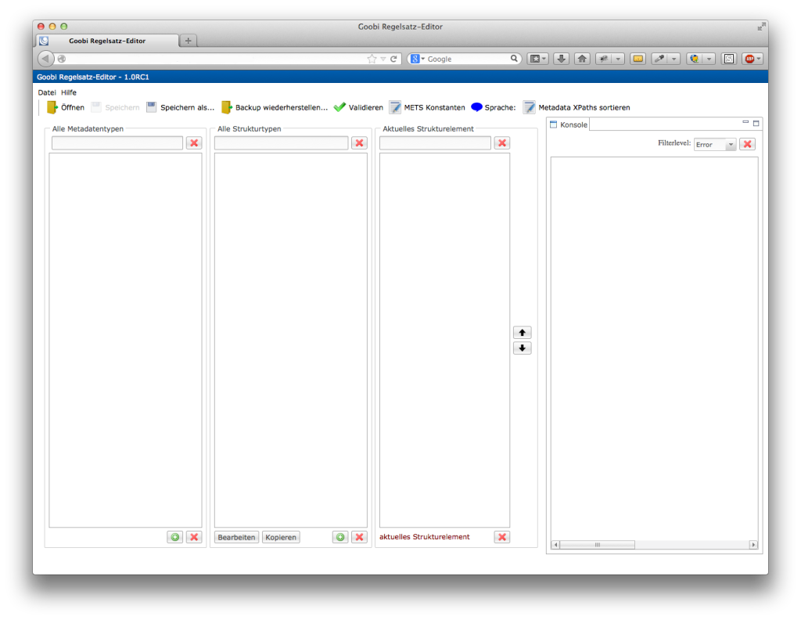
Task: Open the bookmarks star toolbar button
Action: 537,59
